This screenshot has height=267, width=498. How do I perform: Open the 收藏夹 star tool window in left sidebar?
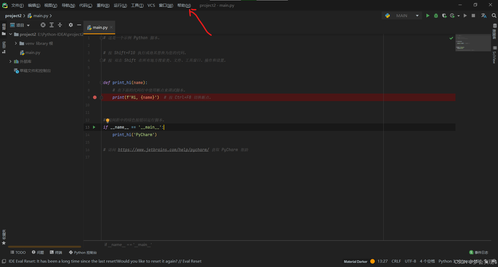click(x=4, y=237)
